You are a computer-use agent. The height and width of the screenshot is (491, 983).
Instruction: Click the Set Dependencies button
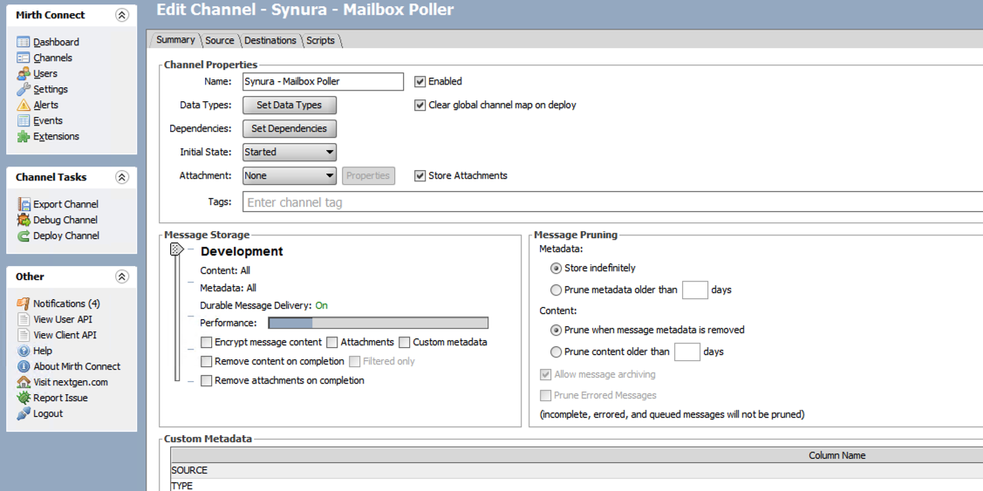pos(290,128)
